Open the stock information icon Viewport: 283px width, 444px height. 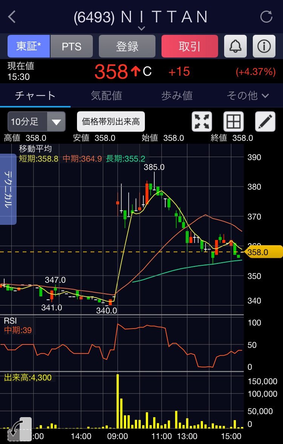tap(264, 46)
